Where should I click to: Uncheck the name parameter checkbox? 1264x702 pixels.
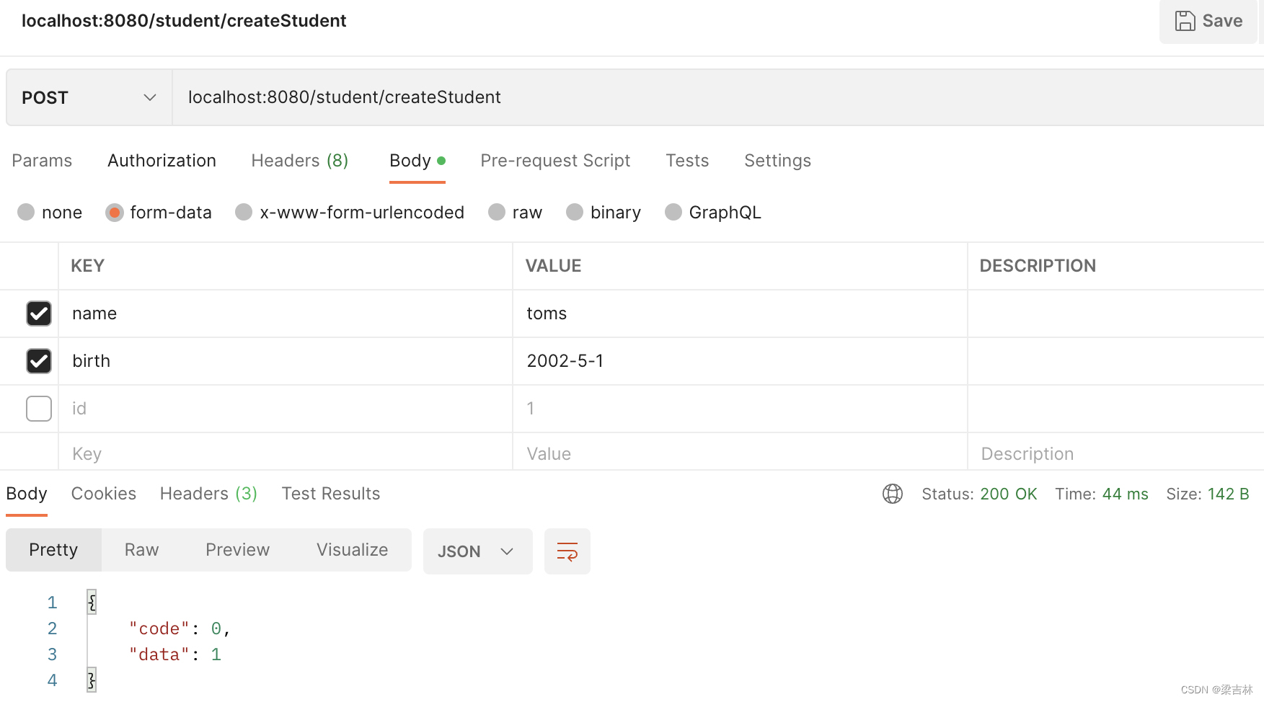pos(39,314)
